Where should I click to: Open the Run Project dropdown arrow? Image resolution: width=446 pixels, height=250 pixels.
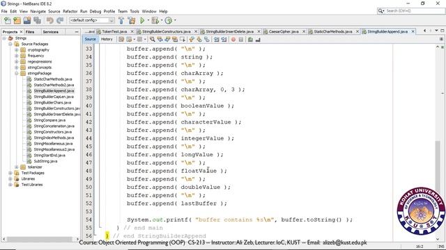point(148,20)
